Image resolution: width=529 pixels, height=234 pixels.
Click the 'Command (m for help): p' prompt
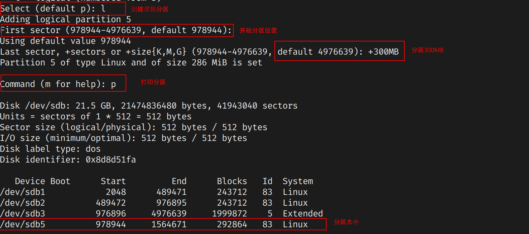58,84
